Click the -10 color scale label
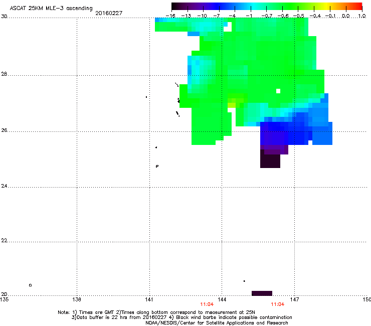 (x=202, y=16)
